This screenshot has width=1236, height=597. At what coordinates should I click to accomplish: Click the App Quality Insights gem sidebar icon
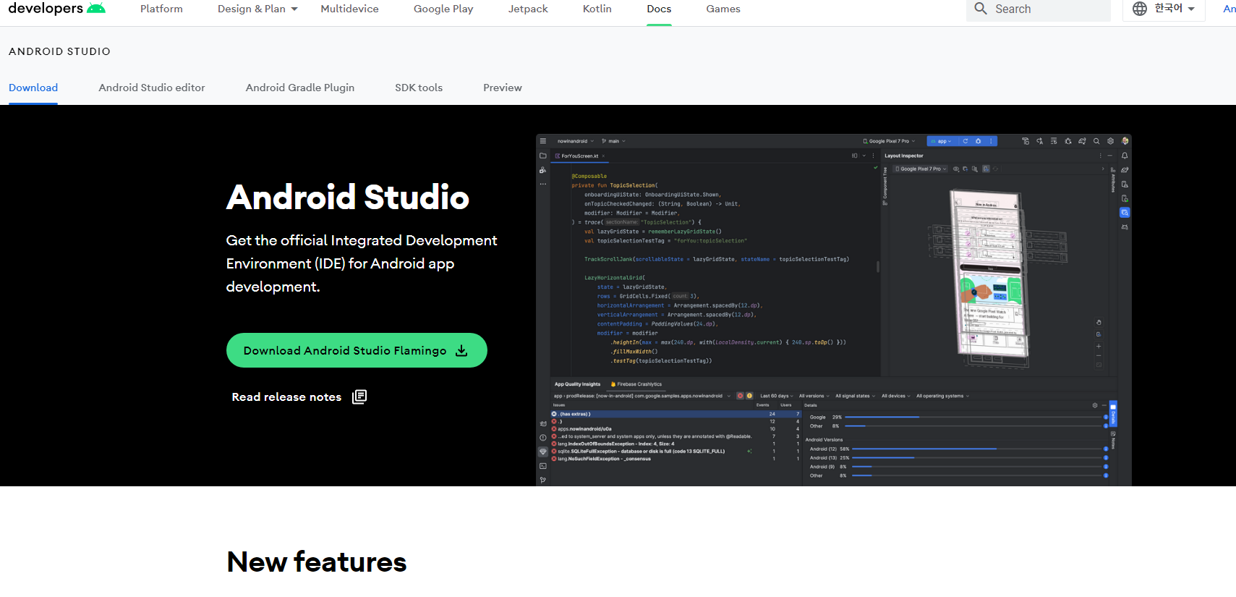pyautogui.click(x=543, y=452)
